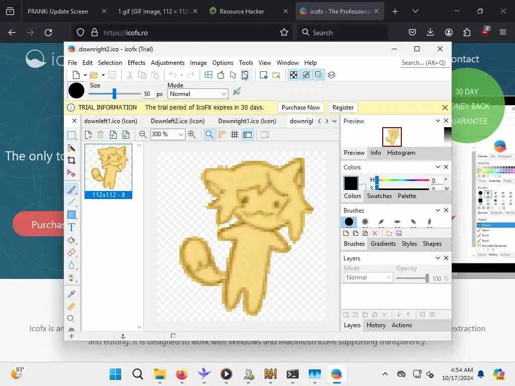Select the zoom tool in toolbox
This screenshot has height=386, width=515.
tap(70, 319)
